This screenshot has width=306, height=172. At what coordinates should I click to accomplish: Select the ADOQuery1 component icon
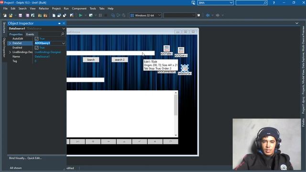pos(181,50)
